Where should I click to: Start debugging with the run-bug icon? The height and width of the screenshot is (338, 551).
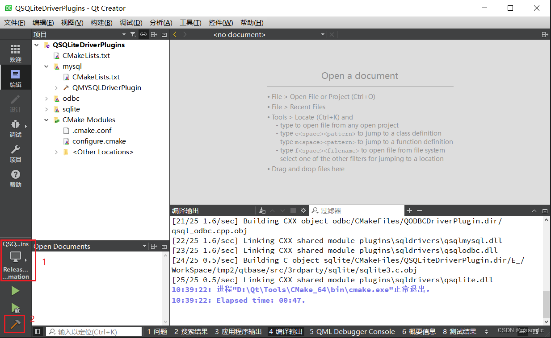15,308
